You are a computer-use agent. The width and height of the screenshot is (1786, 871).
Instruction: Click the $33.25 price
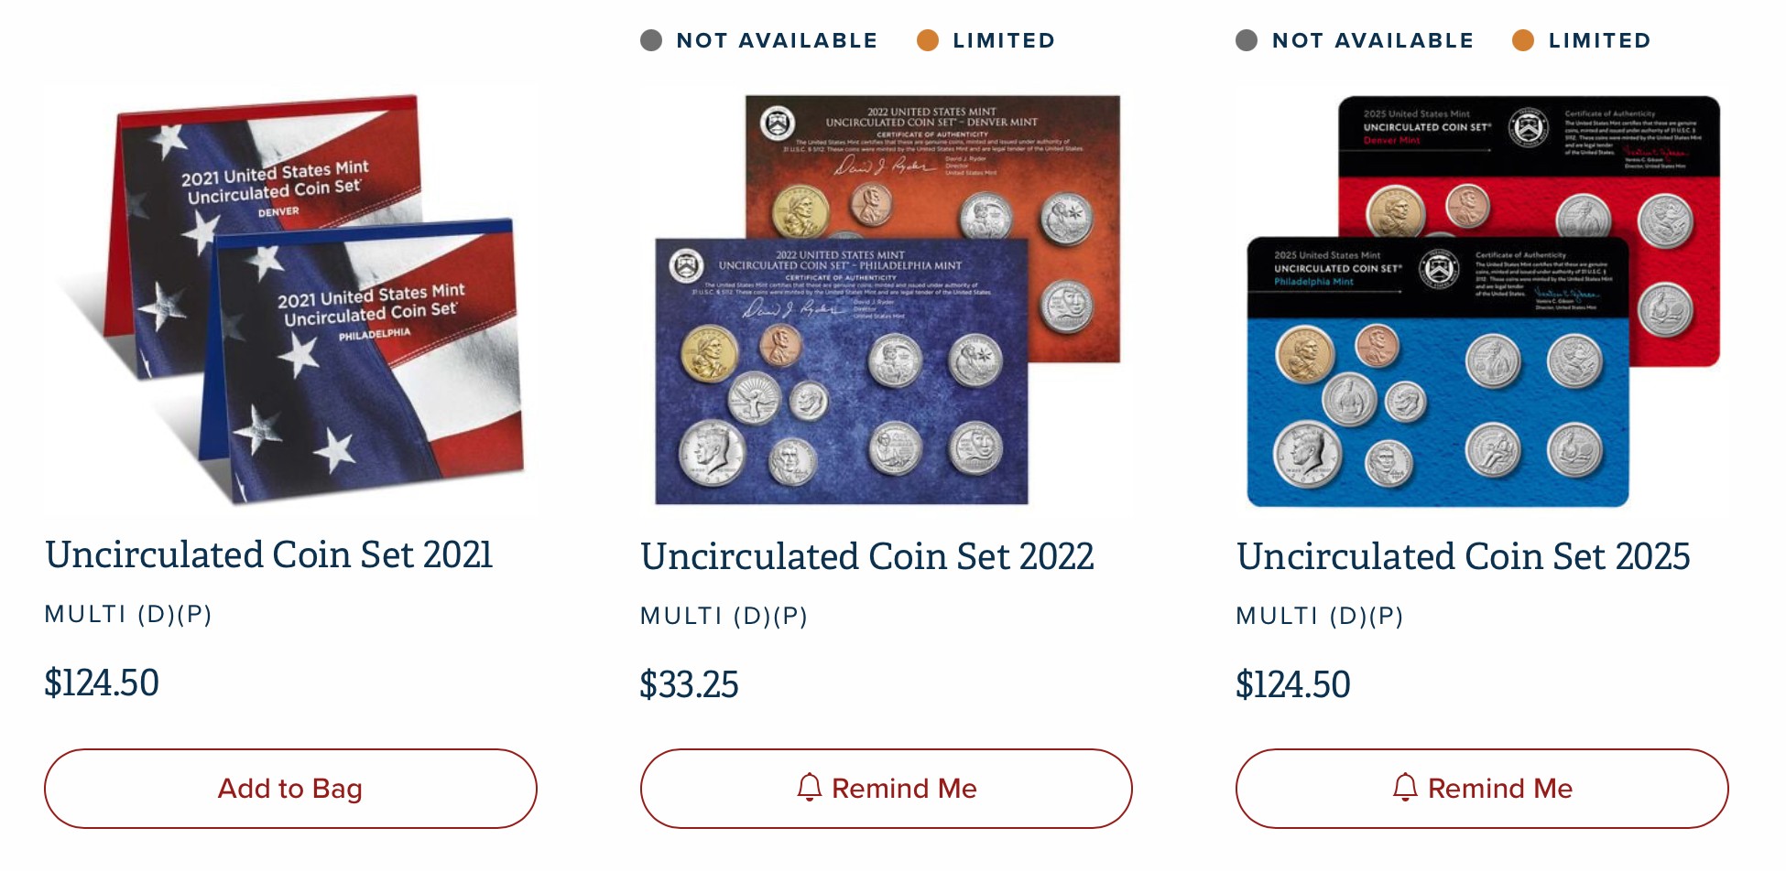689,684
